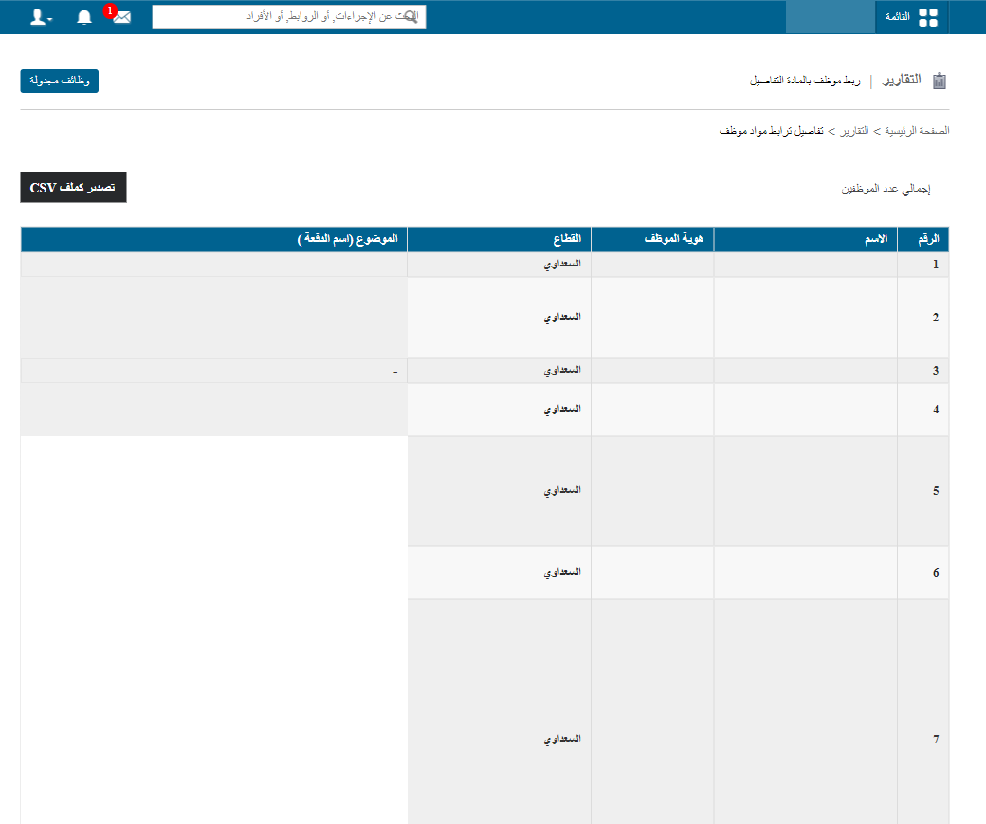Click the search magnifier icon
The image size is (986, 824).
point(411,17)
